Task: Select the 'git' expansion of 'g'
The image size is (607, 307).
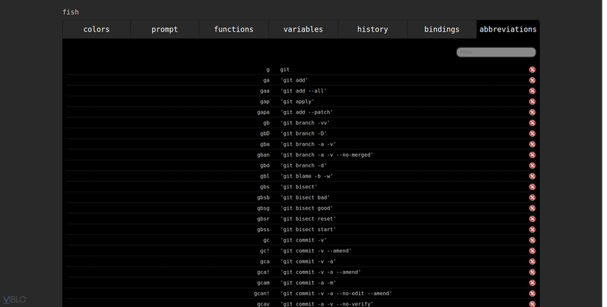Action: coord(285,70)
